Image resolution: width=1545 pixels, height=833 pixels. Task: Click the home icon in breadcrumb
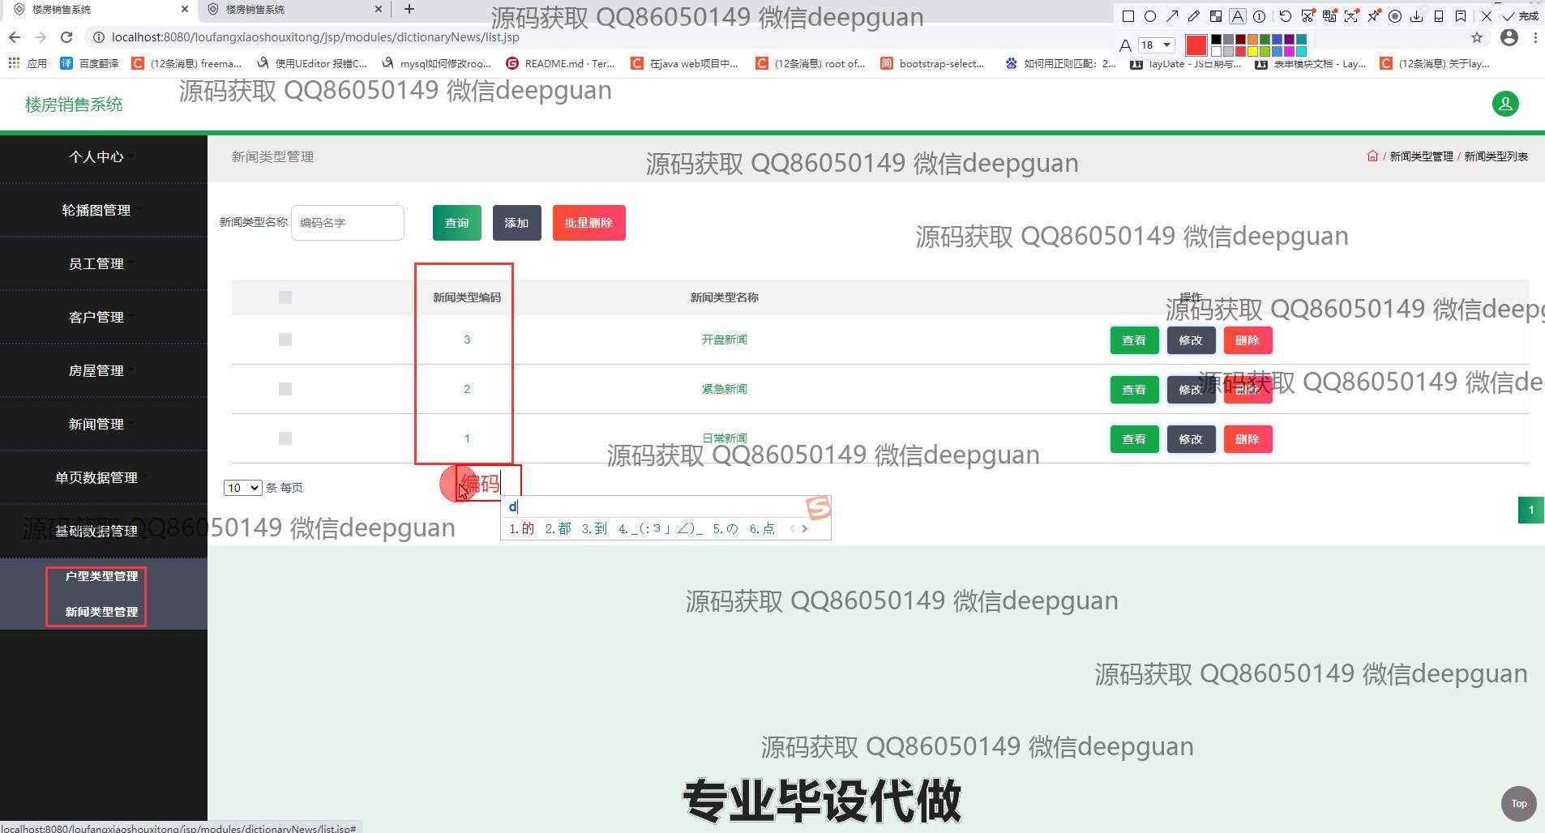tap(1372, 156)
